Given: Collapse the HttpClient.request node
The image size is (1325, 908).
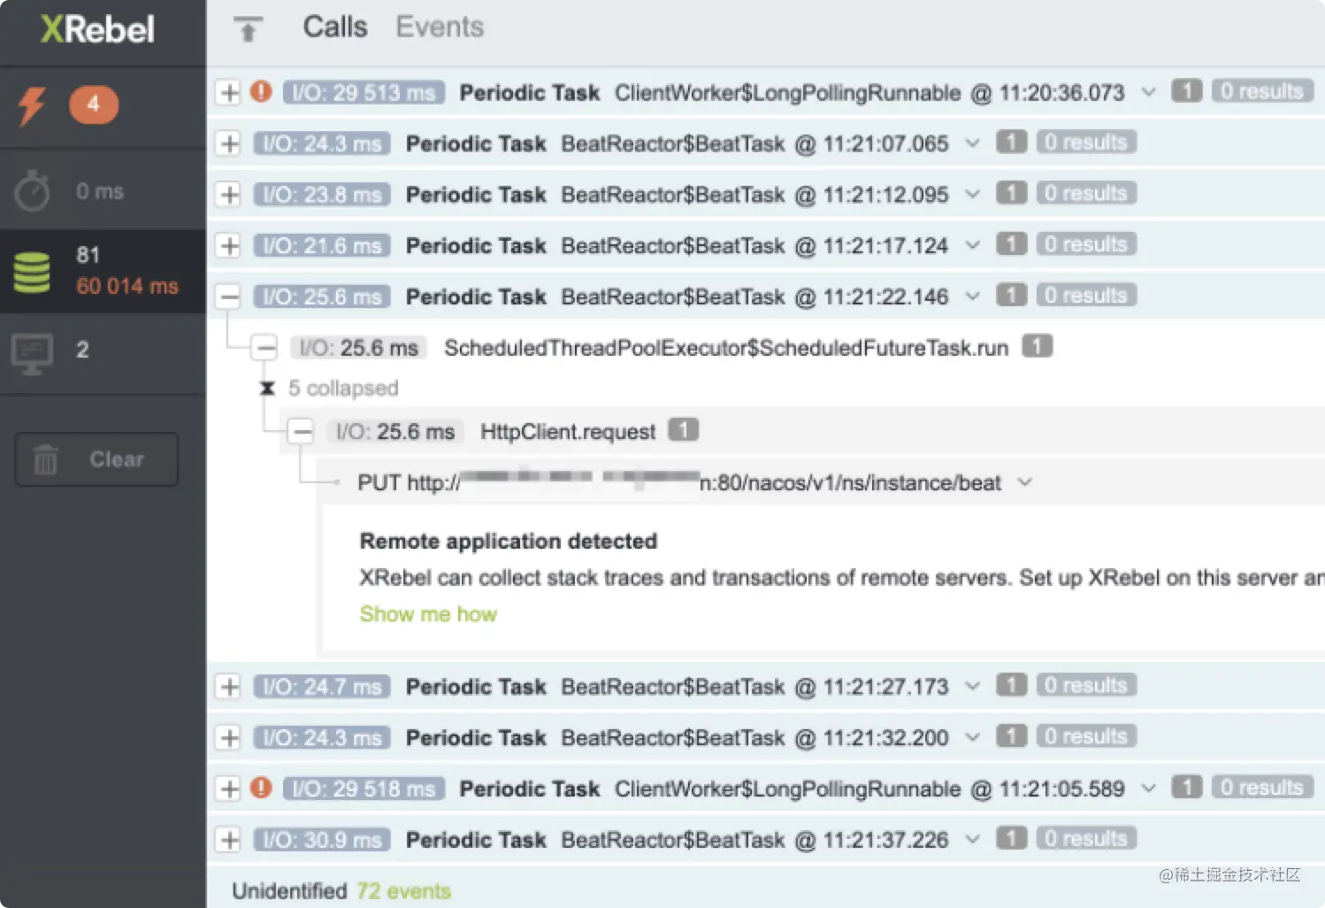Looking at the screenshot, I should point(302,432).
